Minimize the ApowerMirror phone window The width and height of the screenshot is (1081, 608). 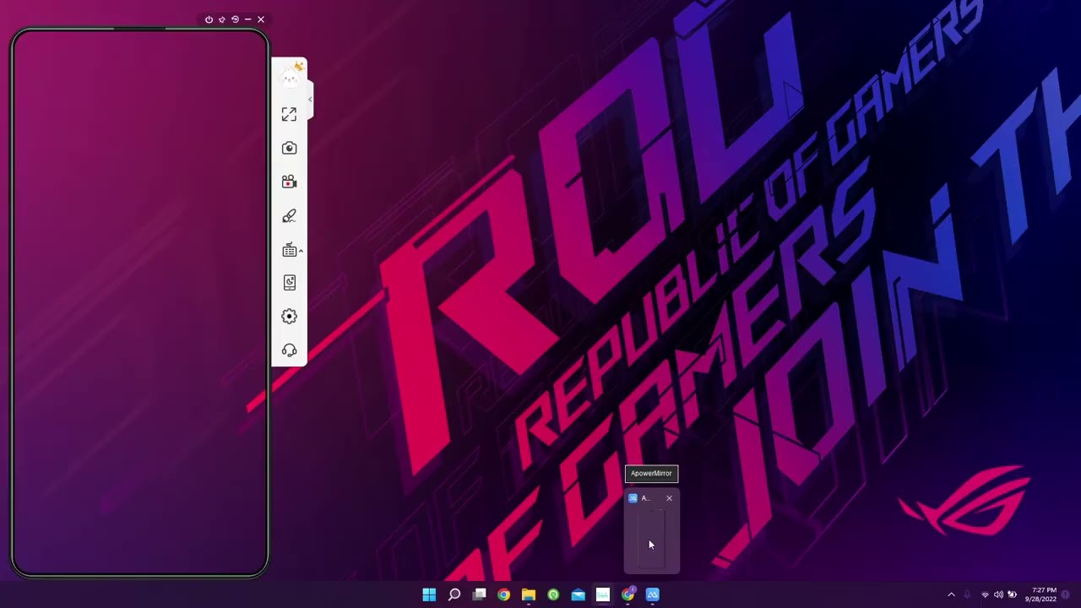pyautogui.click(x=247, y=19)
